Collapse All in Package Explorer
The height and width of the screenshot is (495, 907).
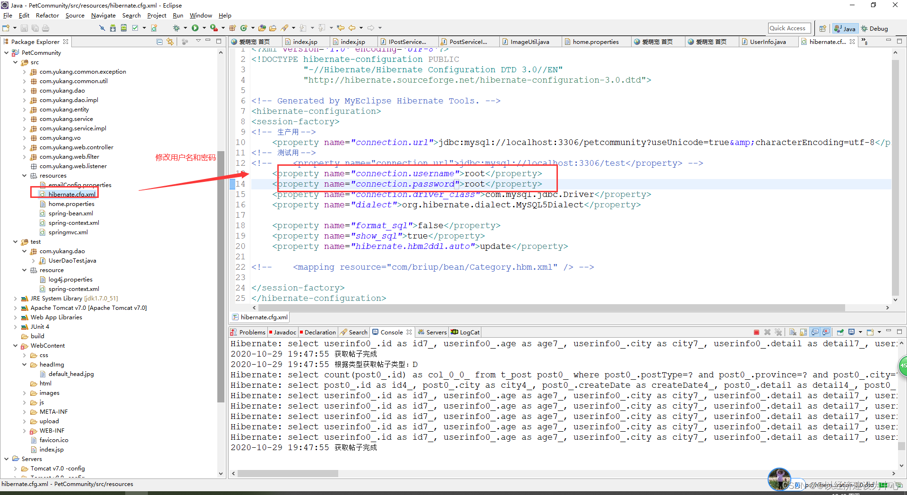159,42
